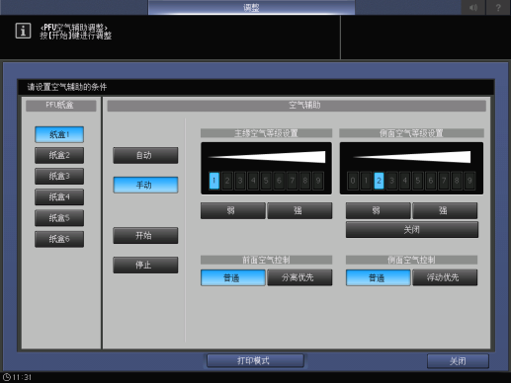Click the 前面空气控制 label
Image resolution: width=511 pixels, height=383 pixels.
(266, 260)
